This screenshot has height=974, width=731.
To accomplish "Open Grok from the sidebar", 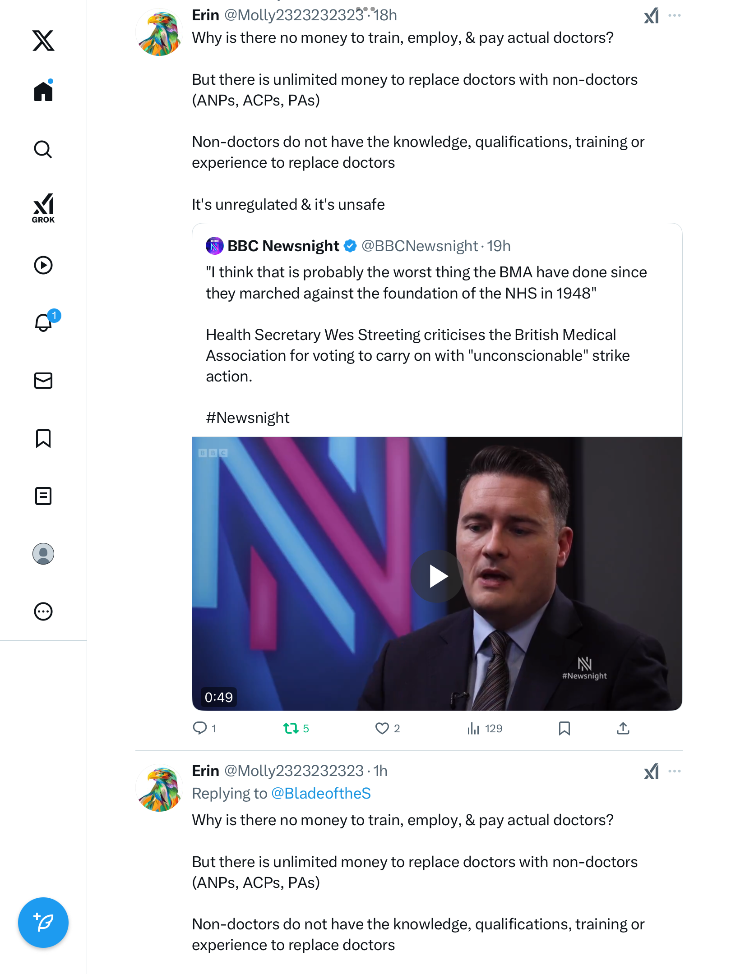I will coord(43,208).
